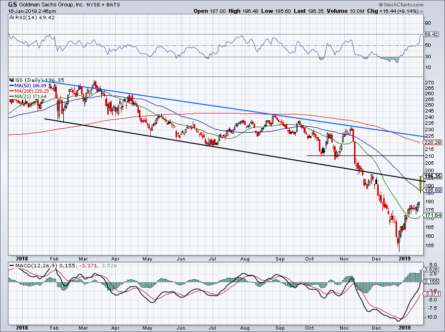Click the red MA(200) legend color line
The width and height of the screenshot is (445, 332).
coord(12,91)
